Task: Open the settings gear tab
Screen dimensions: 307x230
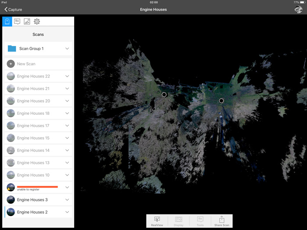Action: [37, 21]
